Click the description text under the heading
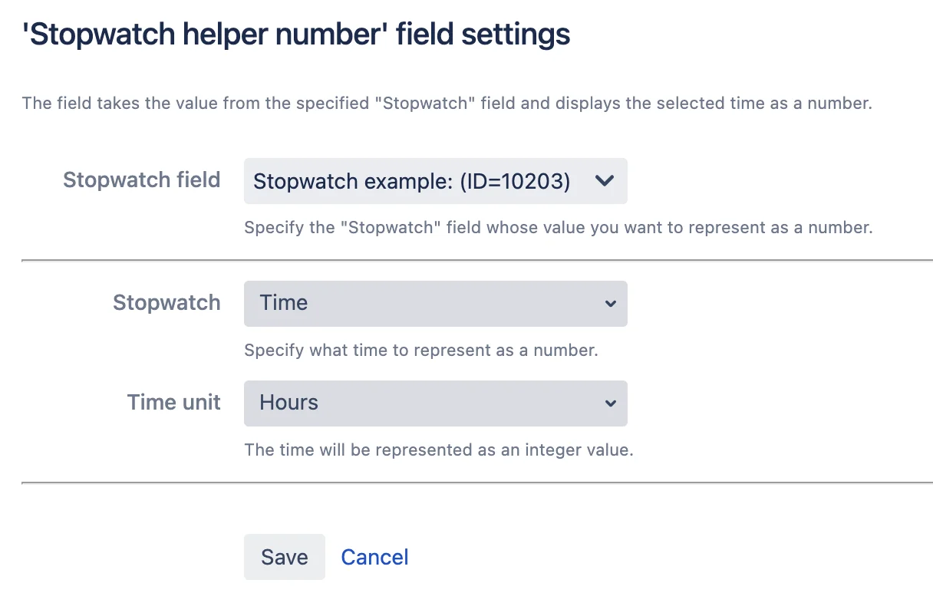 [447, 103]
